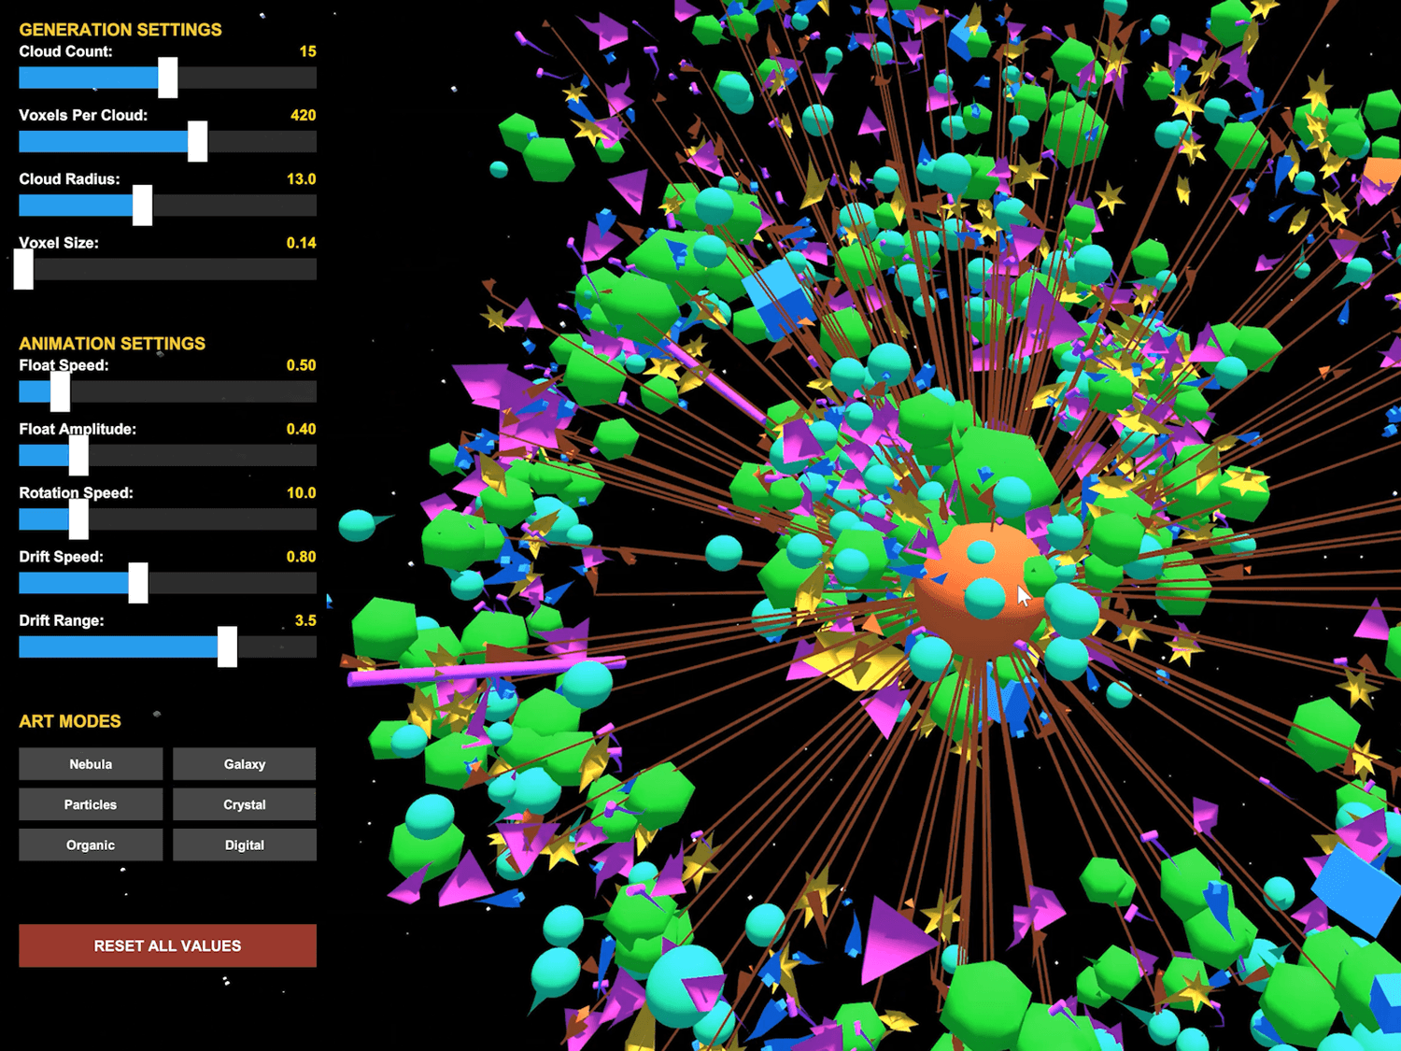Image resolution: width=1401 pixels, height=1051 pixels.
Task: Click the Float Amplitude slider handle
Action: 78,455
